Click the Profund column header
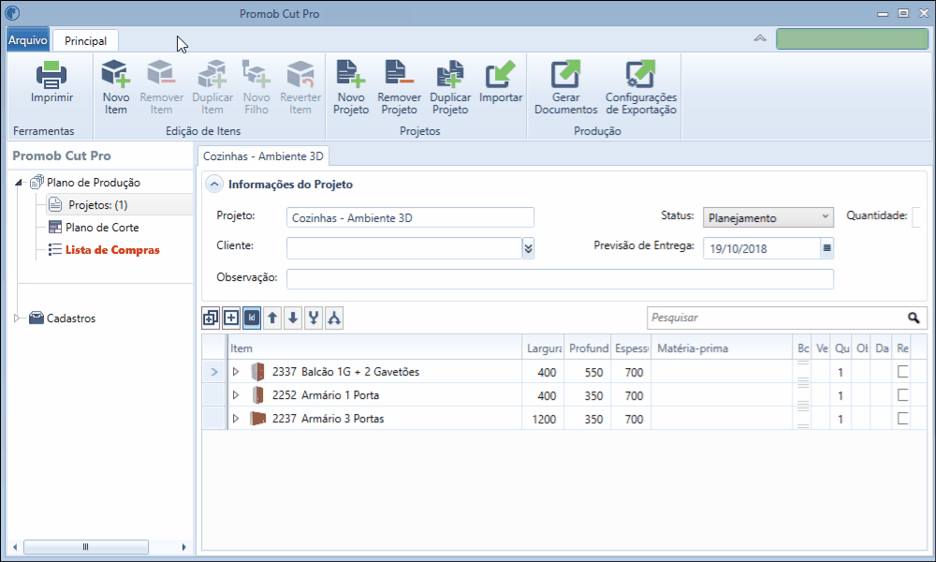Viewport: 936px width, 562px height. tap(588, 348)
